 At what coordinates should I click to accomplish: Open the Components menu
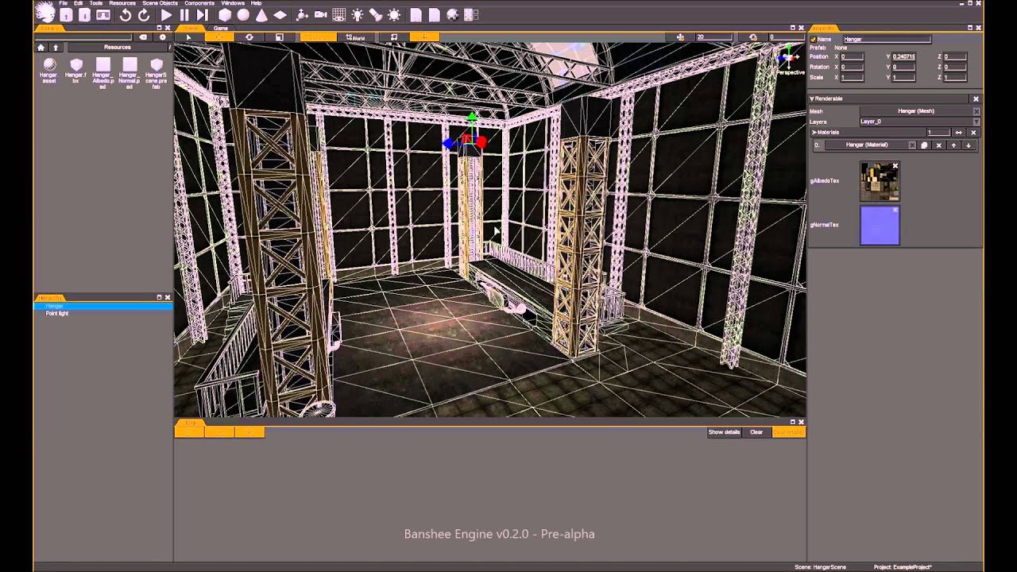click(199, 3)
